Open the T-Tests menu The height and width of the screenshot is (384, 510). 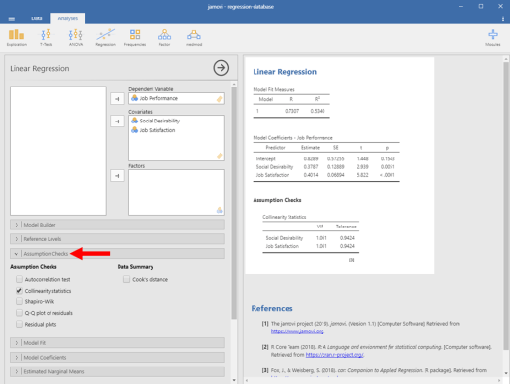coord(46,37)
